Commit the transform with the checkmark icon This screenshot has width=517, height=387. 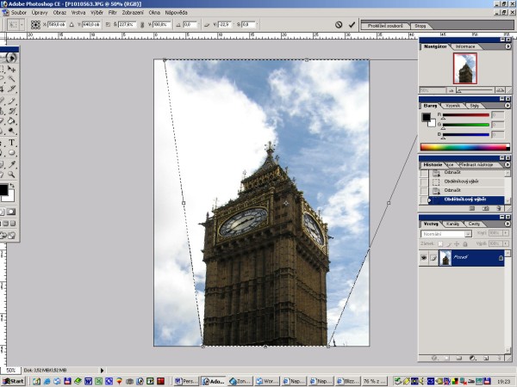pyautogui.click(x=352, y=26)
